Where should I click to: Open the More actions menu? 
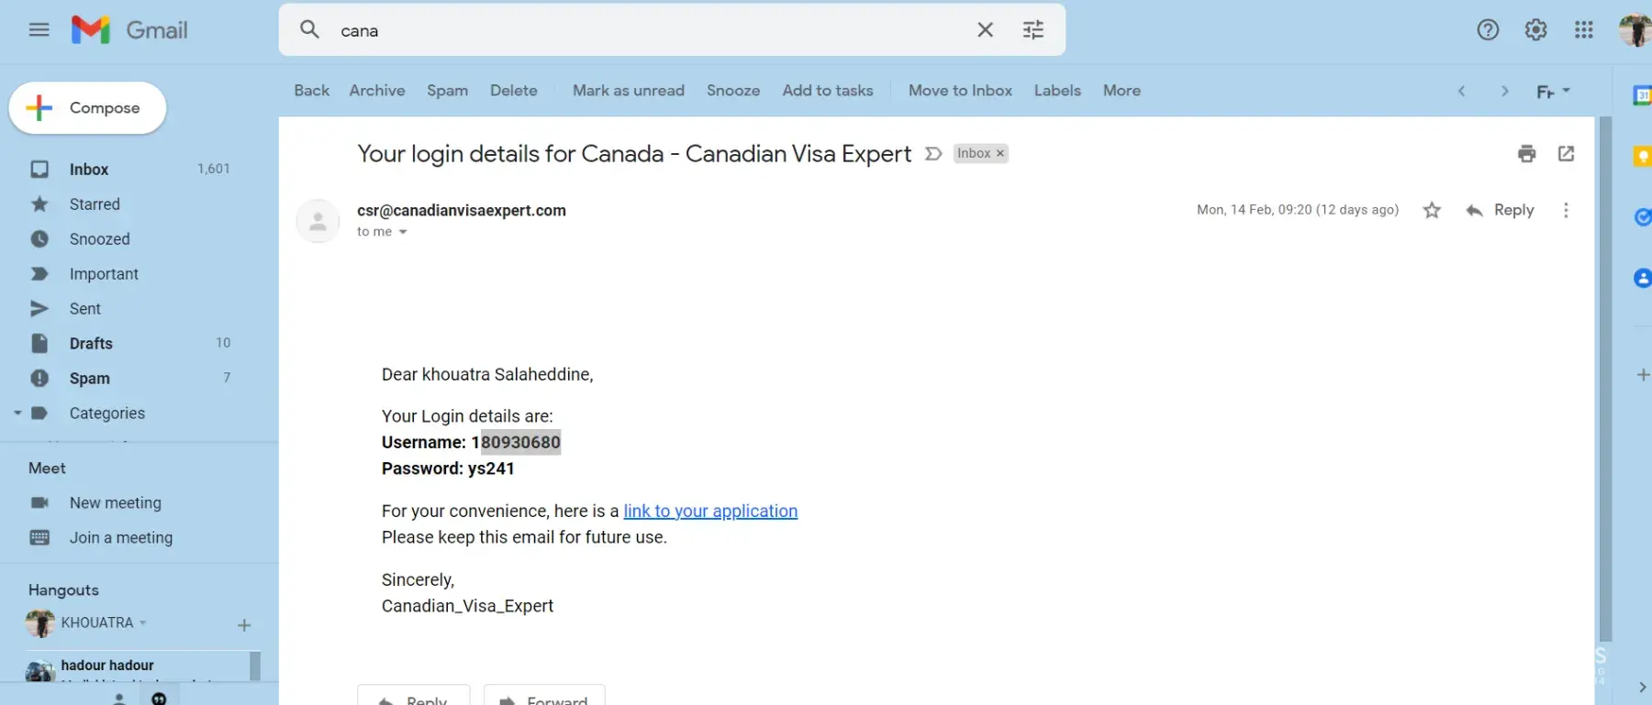click(x=1122, y=91)
